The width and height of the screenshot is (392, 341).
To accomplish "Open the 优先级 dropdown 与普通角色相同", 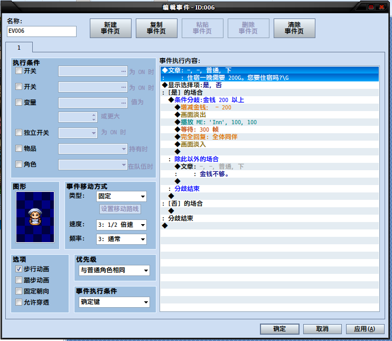I will tap(114, 271).
